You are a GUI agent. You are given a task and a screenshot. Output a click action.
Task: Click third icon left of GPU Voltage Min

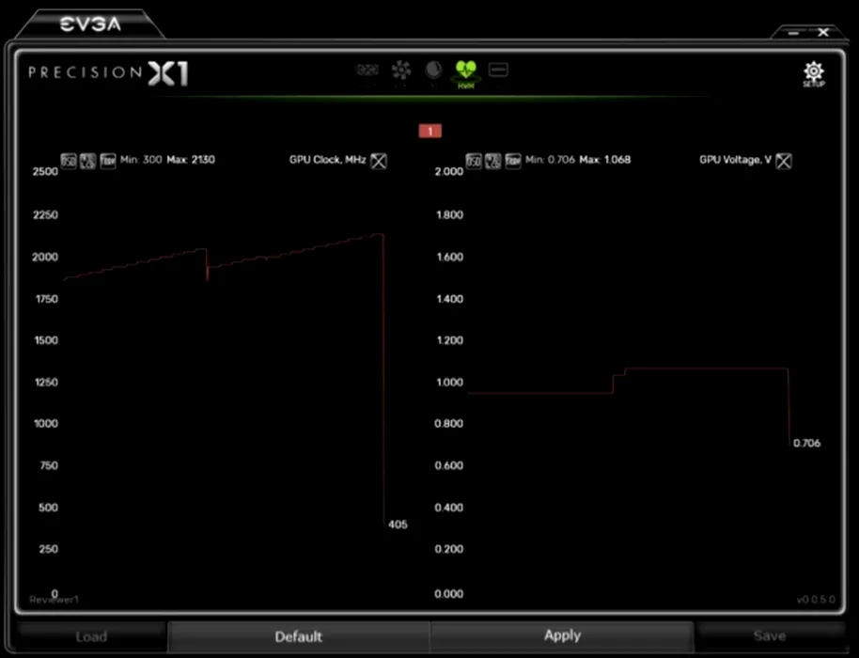click(x=512, y=161)
